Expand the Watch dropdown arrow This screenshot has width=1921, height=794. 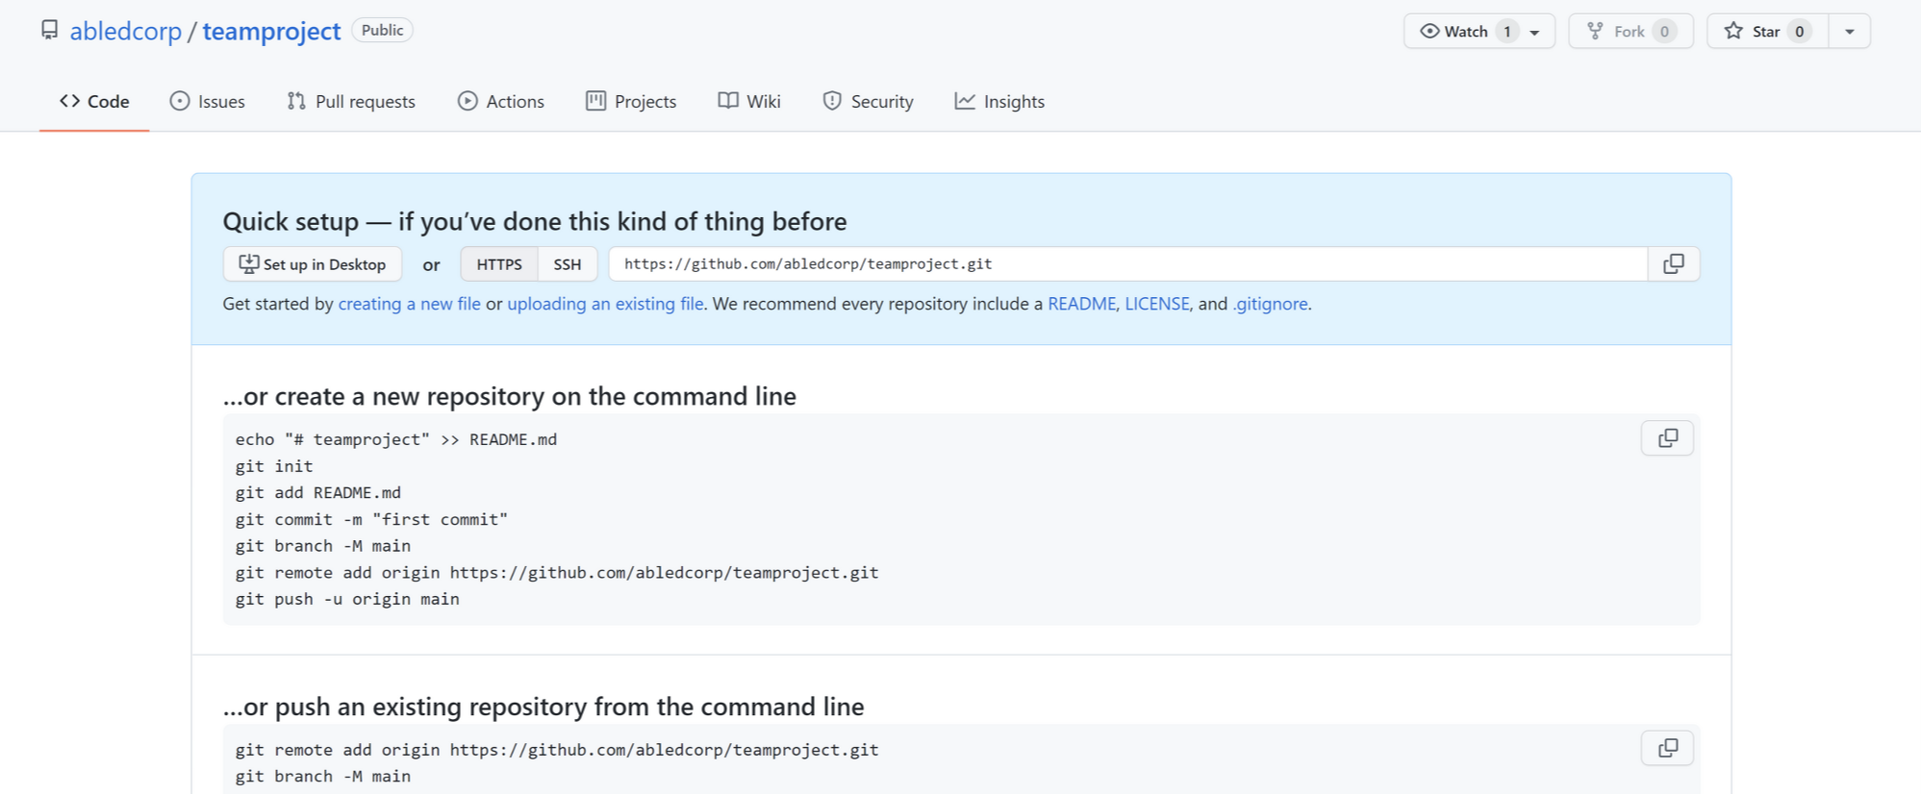pyautogui.click(x=1535, y=32)
